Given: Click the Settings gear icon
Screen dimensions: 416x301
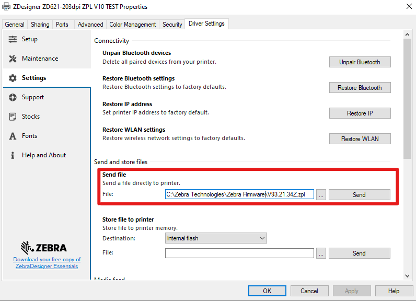Looking at the screenshot, I should click(x=13, y=78).
